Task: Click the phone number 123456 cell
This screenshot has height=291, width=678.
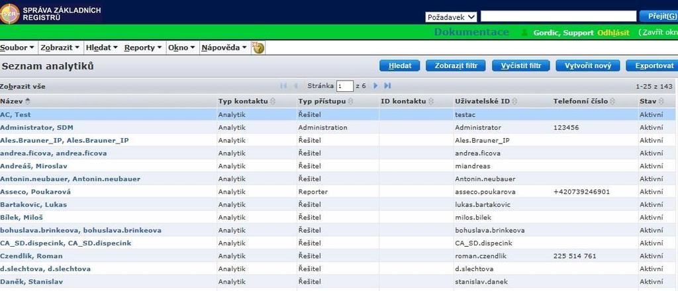Action: pyautogui.click(x=566, y=128)
